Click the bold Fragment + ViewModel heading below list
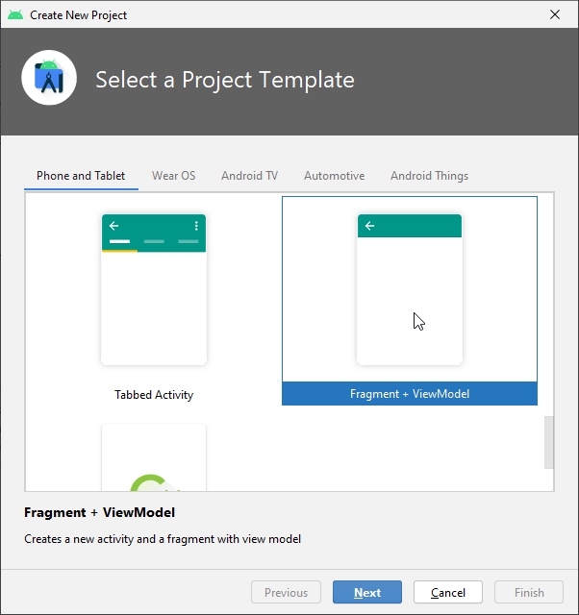Screen dimensions: 579x615 tap(100, 512)
